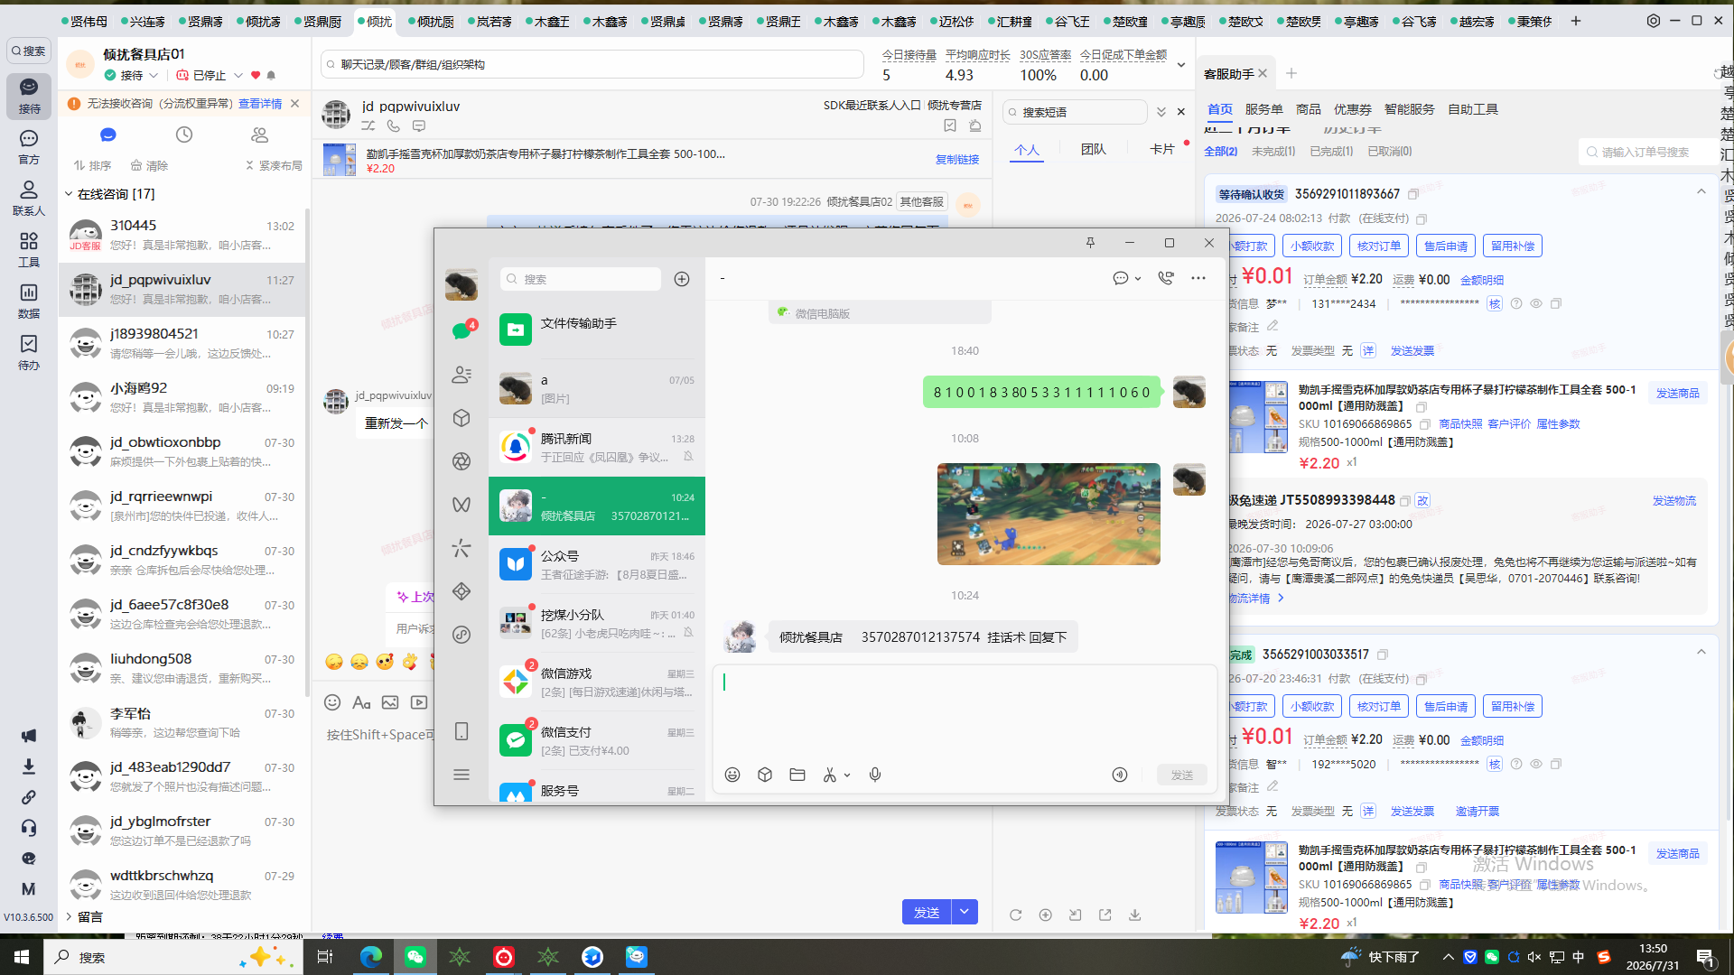Click the transfer-session icon under jd_pqpwivuixluv header
Image resolution: width=1734 pixels, height=975 pixels.
coord(368,126)
